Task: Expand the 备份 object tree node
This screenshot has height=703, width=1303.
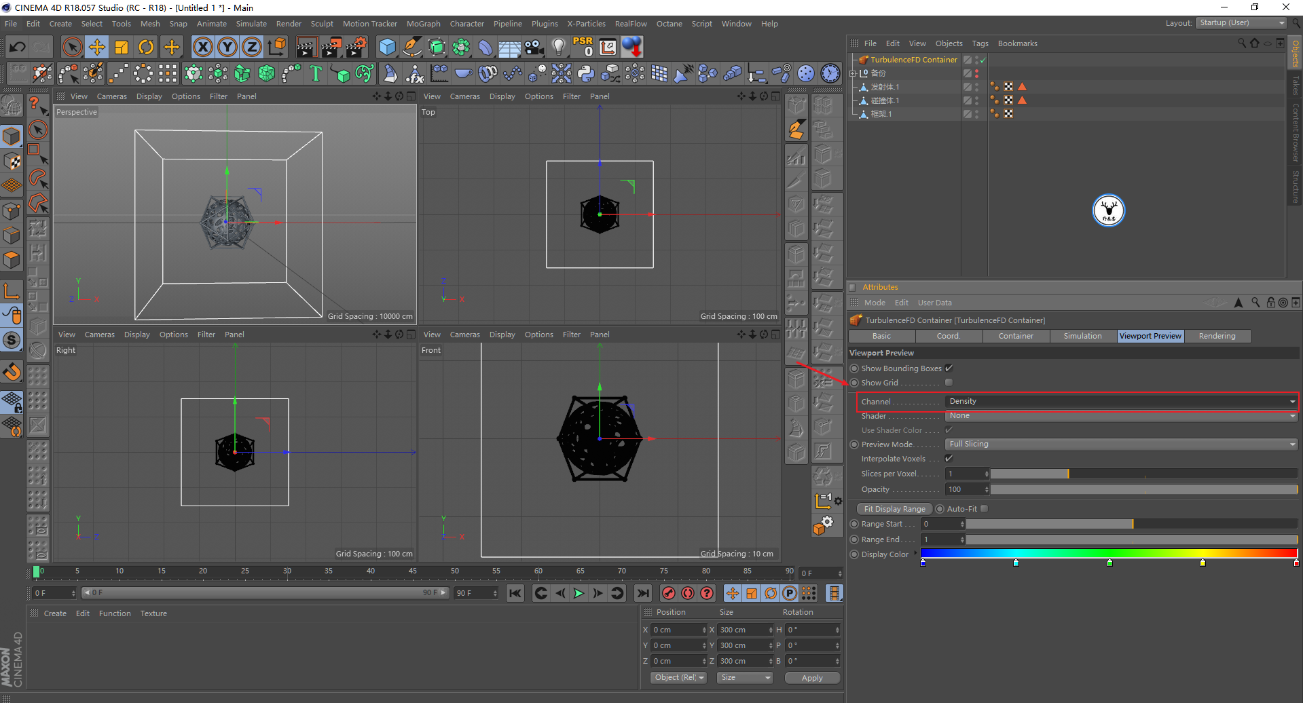Action: (854, 73)
